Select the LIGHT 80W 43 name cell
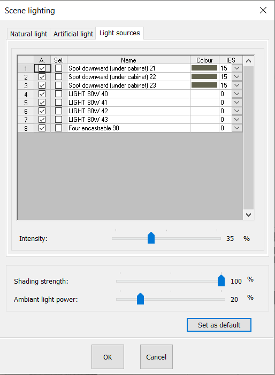Screen dimensions: 275x375 (x=128, y=120)
